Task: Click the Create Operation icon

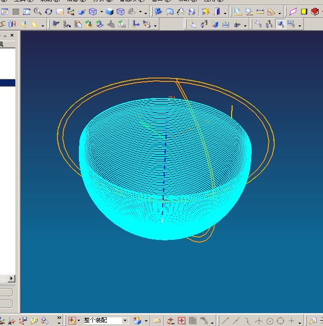Action: [237, 24]
